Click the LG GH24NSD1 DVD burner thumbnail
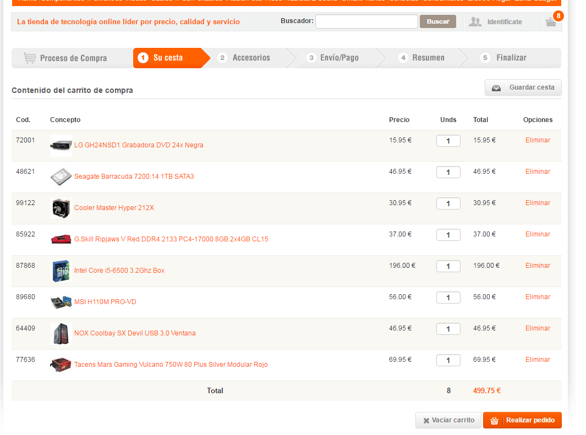Image resolution: width=586 pixels, height=435 pixels. pos(61,145)
